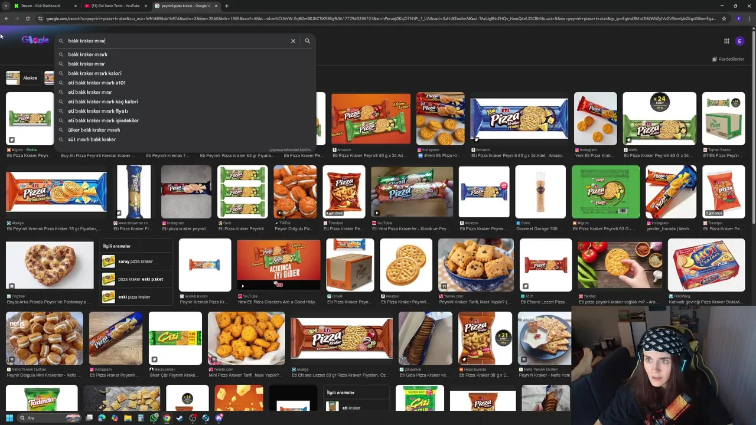Launch Microsoft Edge from taskbar

(102, 418)
